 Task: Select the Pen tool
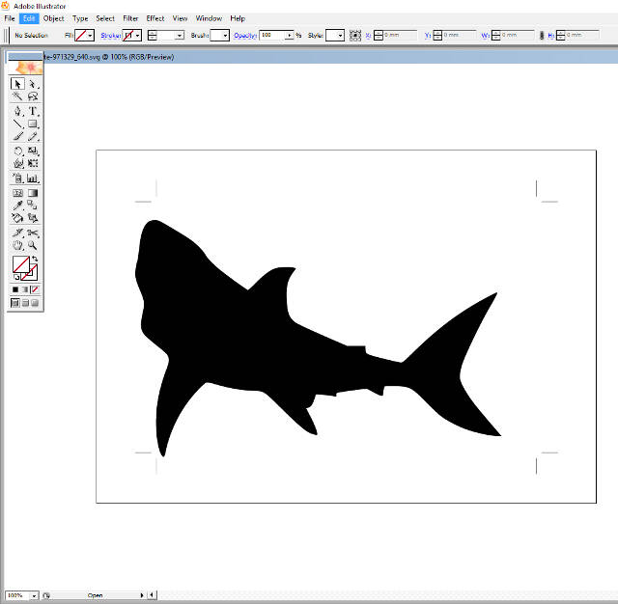(17, 111)
